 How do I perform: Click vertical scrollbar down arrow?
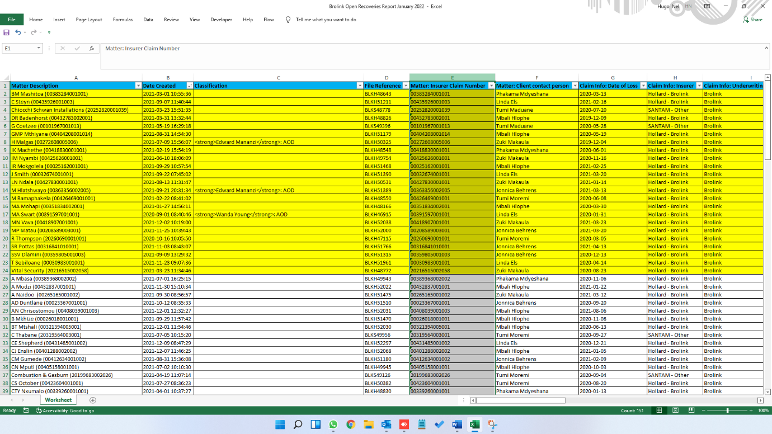click(x=768, y=392)
